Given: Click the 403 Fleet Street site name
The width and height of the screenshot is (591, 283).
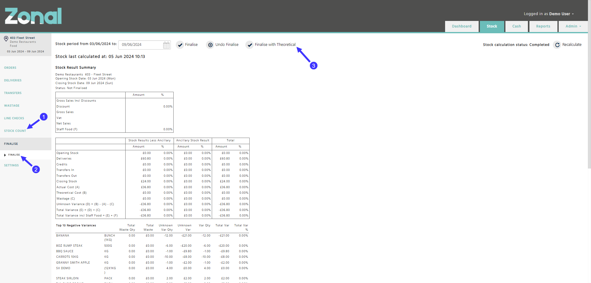Looking at the screenshot, I should tap(22, 38).
